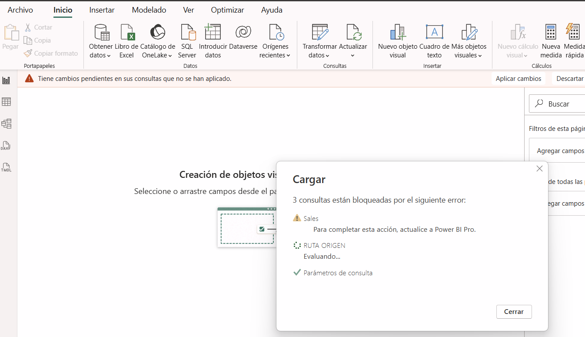The height and width of the screenshot is (337, 585).
Task: Expand Transformar datos dropdown
Action: 319,55
